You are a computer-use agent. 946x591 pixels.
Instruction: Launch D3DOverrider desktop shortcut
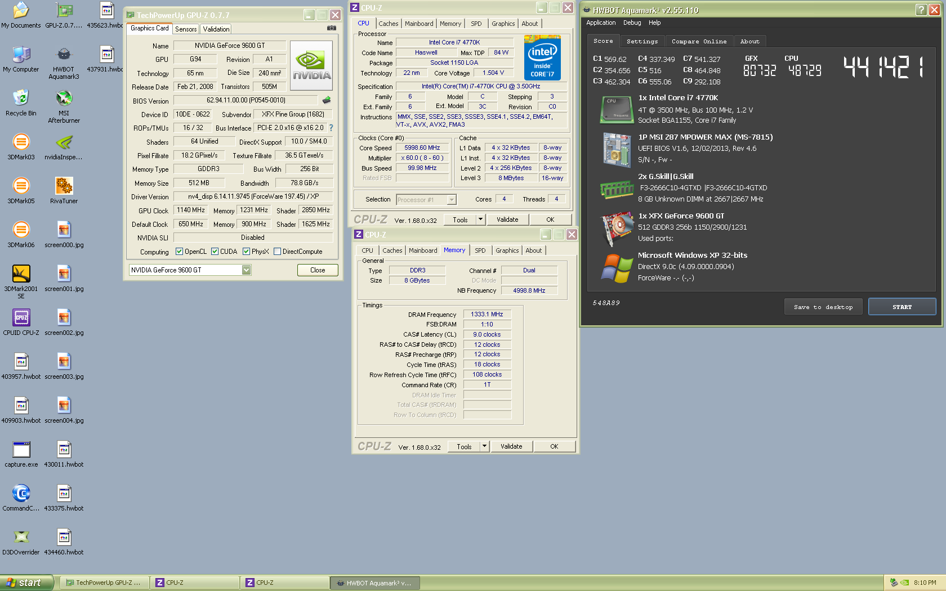click(x=21, y=542)
